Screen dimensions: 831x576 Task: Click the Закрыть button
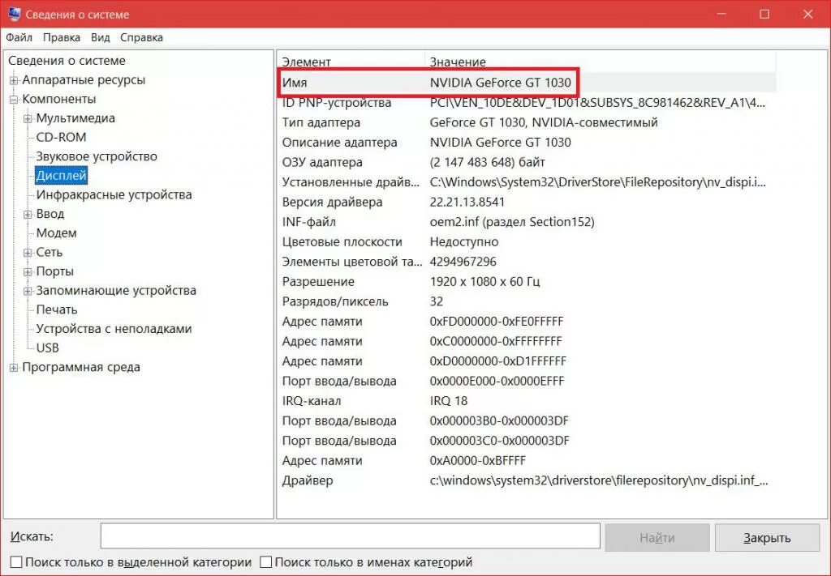(767, 538)
